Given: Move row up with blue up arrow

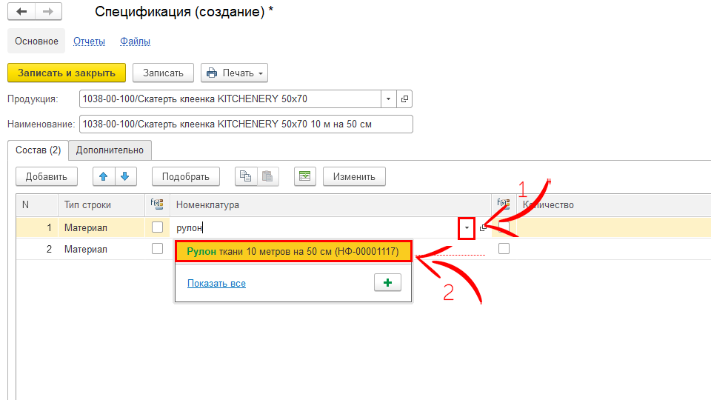Looking at the screenshot, I should tap(104, 176).
